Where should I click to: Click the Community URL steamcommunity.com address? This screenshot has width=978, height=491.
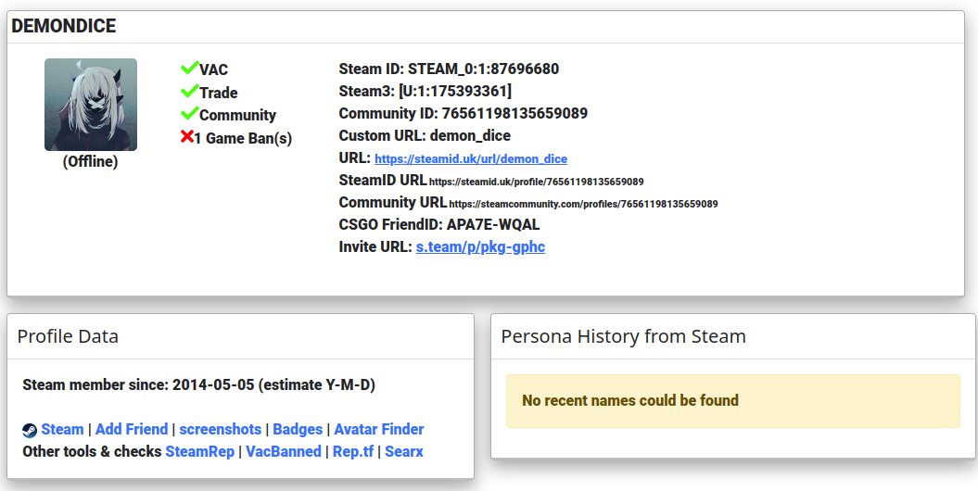pyautogui.click(x=583, y=204)
